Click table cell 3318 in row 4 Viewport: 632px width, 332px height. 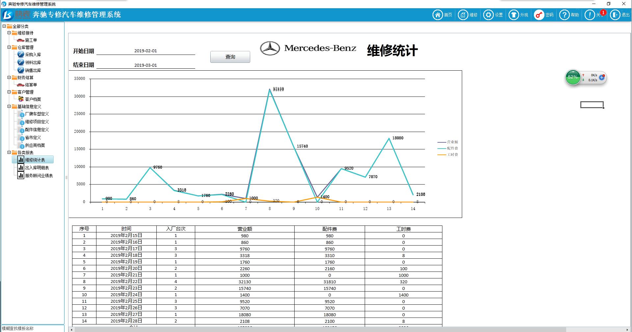(x=245, y=255)
